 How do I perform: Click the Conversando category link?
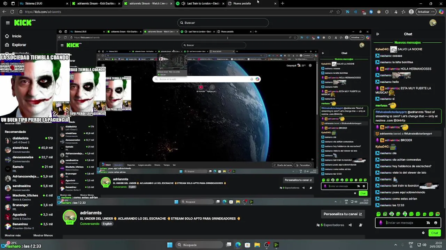[90, 224]
